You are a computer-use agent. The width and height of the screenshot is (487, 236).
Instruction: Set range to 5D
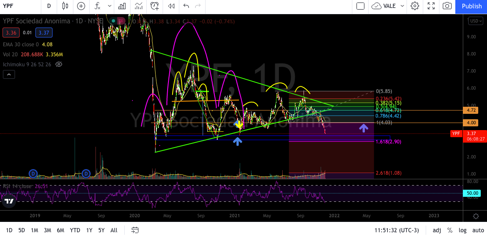tap(21, 230)
